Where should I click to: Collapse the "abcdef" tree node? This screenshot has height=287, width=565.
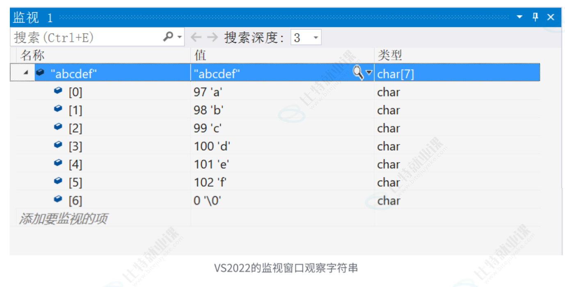[26, 72]
